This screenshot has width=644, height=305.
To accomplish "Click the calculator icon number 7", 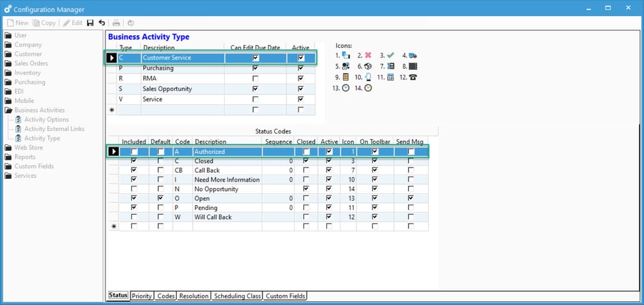I will (391, 66).
